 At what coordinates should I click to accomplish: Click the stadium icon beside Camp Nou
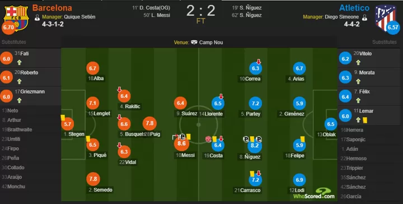pos(194,42)
